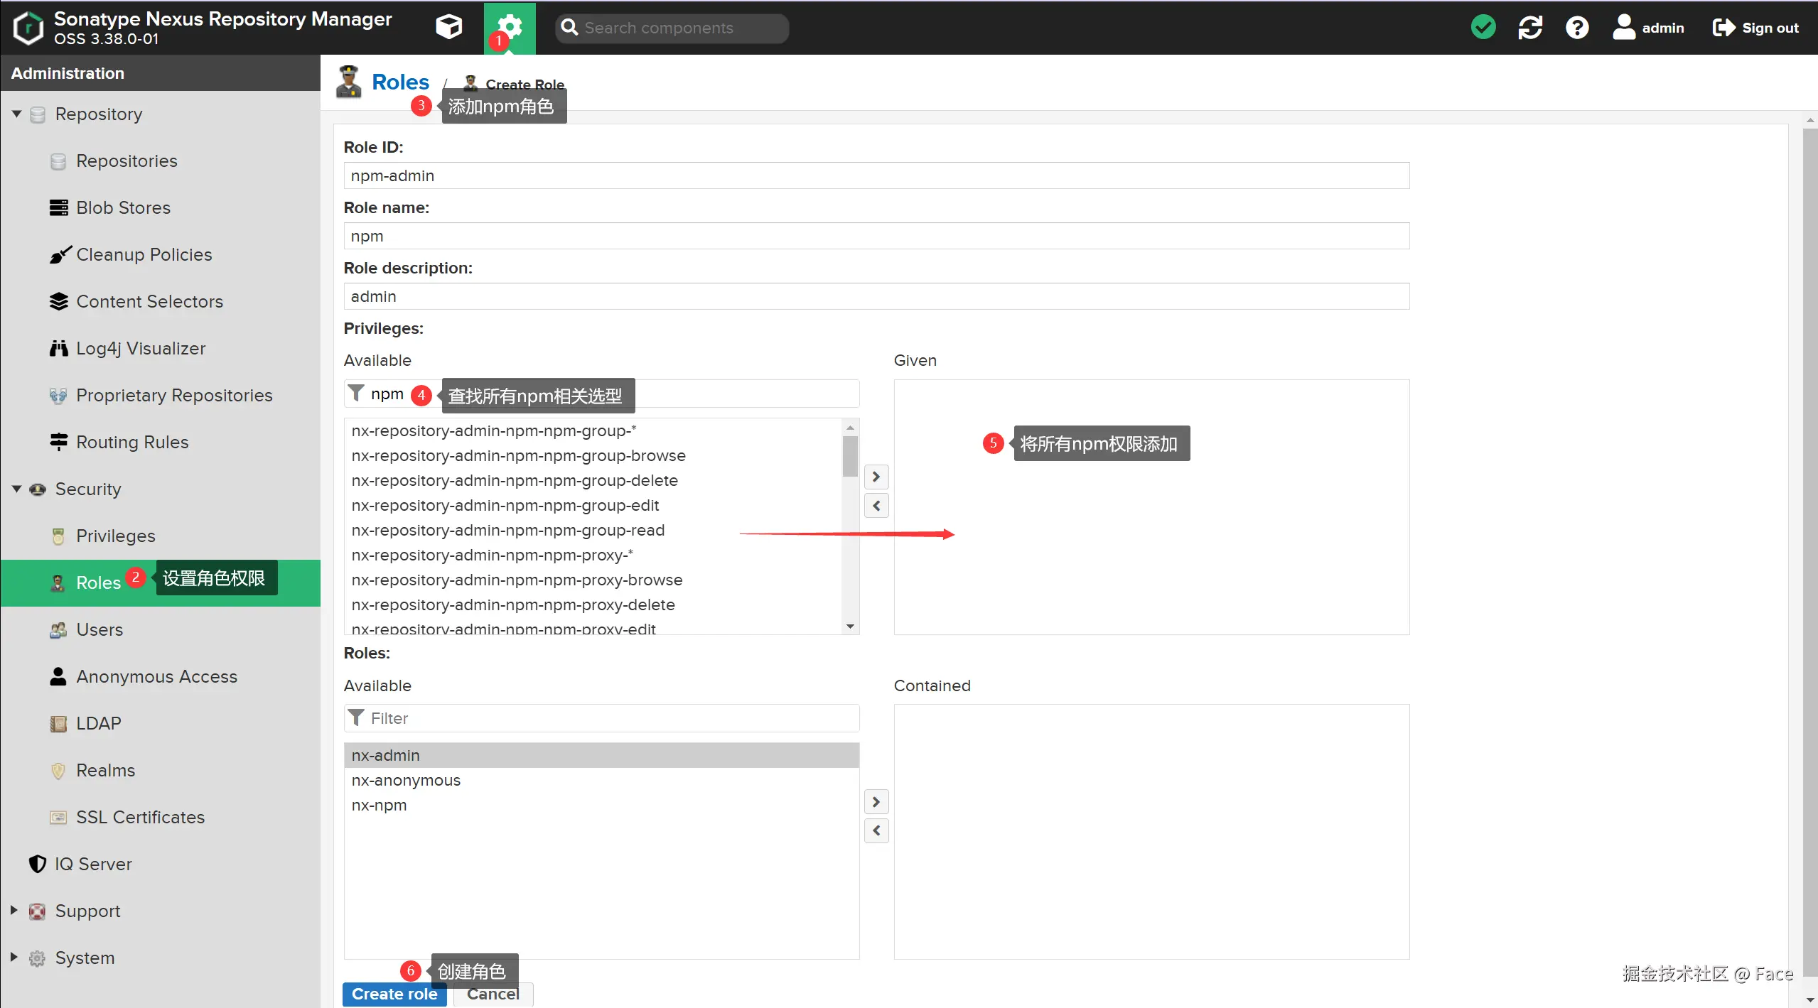Click the Refresh icon in top bar
The height and width of the screenshot is (1008, 1818).
click(1529, 28)
